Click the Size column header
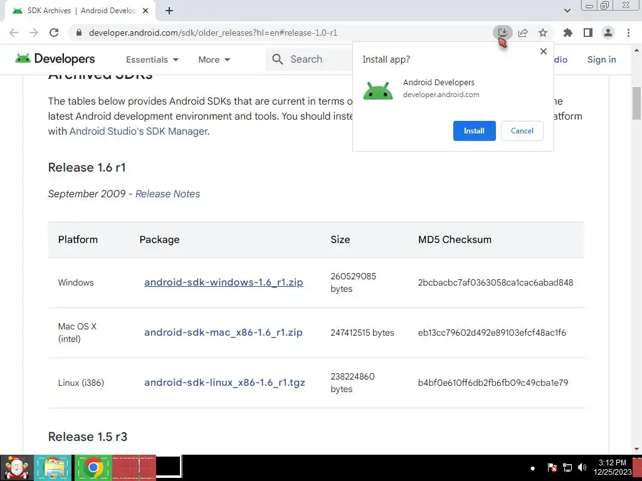Image resolution: width=642 pixels, height=481 pixels. pos(340,240)
